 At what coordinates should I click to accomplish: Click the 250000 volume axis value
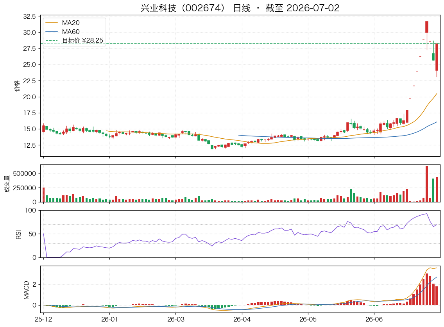point(25,188)
